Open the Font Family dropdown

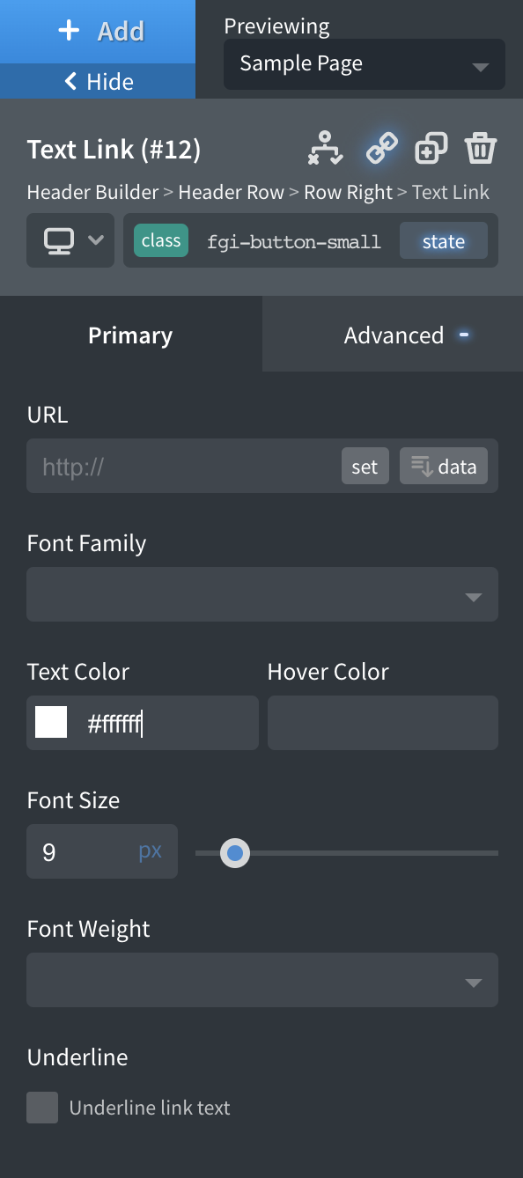(261, 594)
